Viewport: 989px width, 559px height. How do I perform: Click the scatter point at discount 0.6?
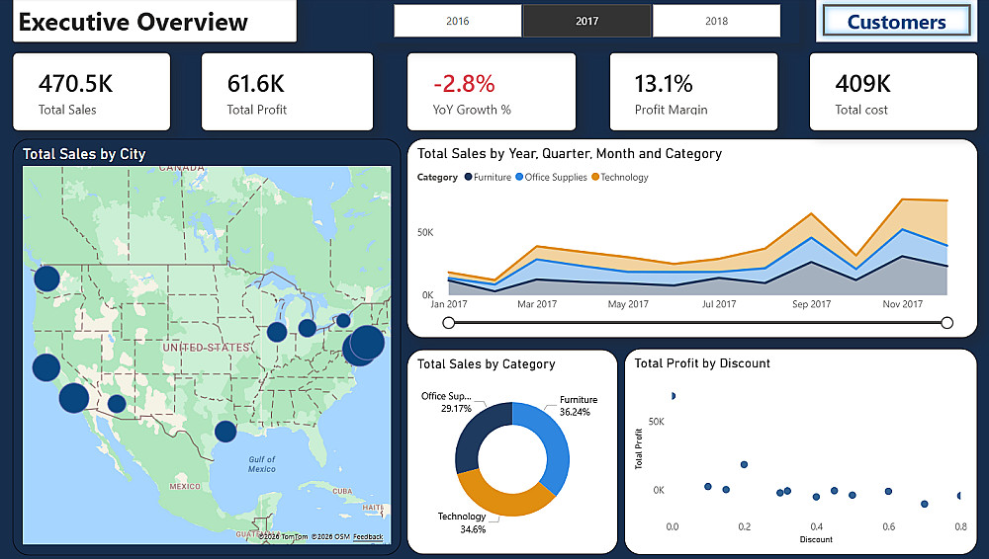(x=888, y=491)
